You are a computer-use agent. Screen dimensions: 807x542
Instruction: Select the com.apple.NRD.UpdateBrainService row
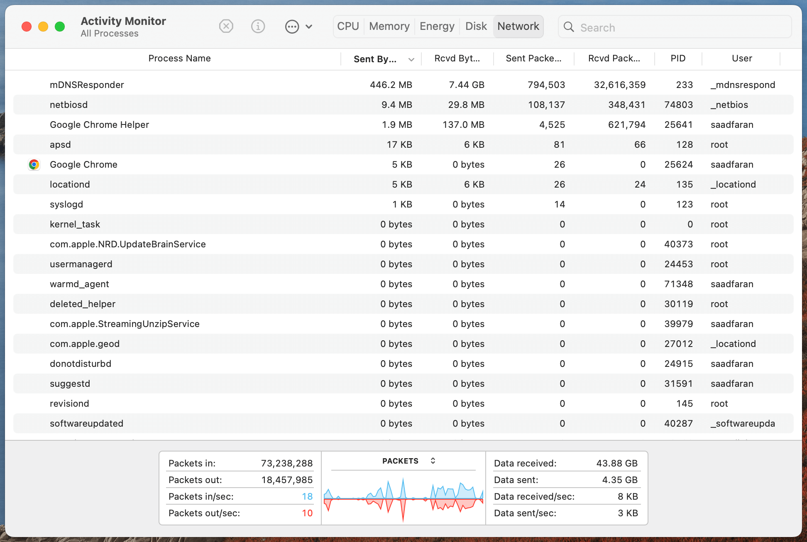pos(403,244)
